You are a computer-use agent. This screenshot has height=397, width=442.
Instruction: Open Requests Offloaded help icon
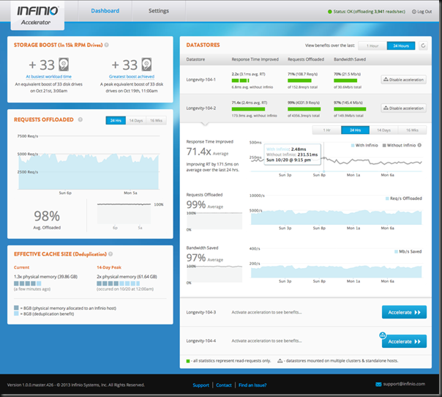(x=80, y=119)
